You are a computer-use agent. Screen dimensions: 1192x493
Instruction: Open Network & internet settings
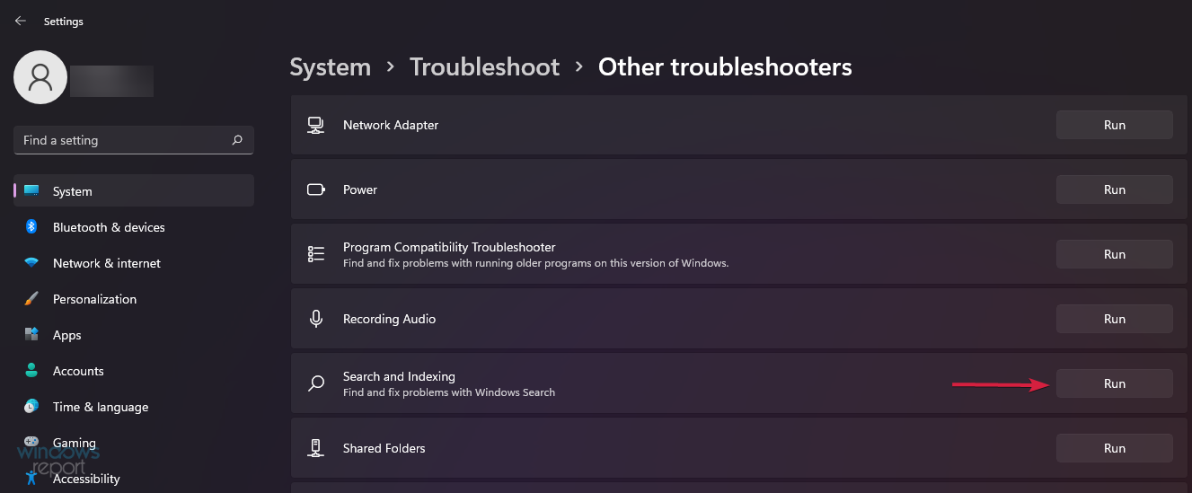click(x=106, y=263)
